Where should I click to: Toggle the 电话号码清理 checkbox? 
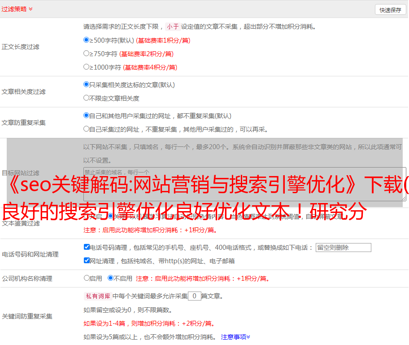tap(87, 247)
